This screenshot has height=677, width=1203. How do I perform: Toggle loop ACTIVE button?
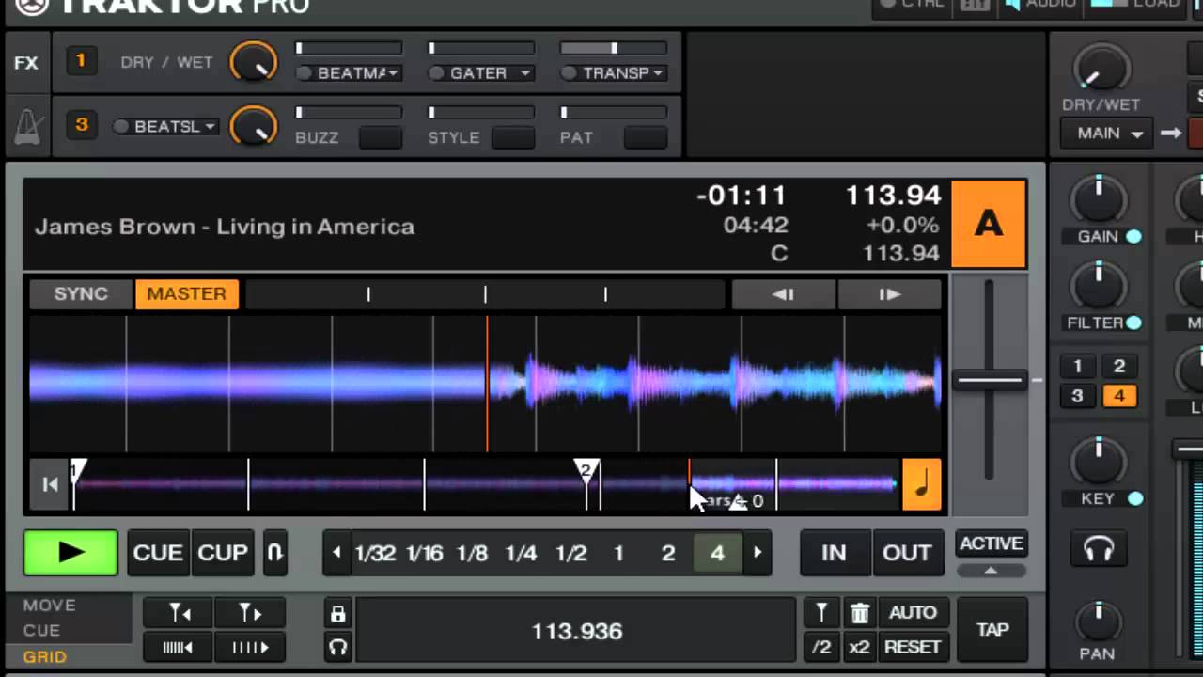(991, 543)
